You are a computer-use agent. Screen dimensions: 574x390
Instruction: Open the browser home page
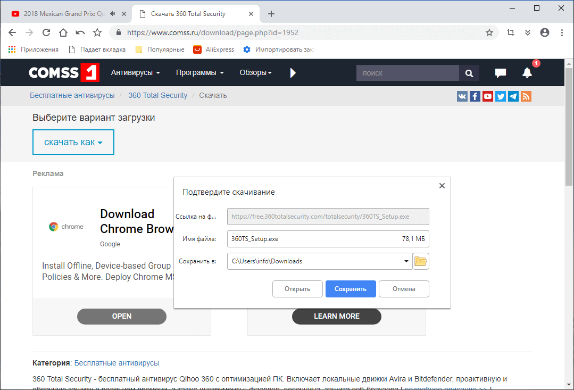click(63, 32)
